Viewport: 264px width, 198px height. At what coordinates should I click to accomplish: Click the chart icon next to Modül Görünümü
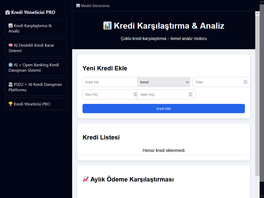[78, 6]
